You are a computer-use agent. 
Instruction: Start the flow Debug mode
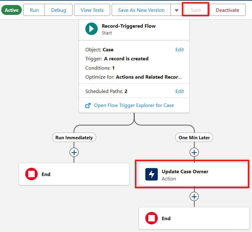(x=58, y=10)
